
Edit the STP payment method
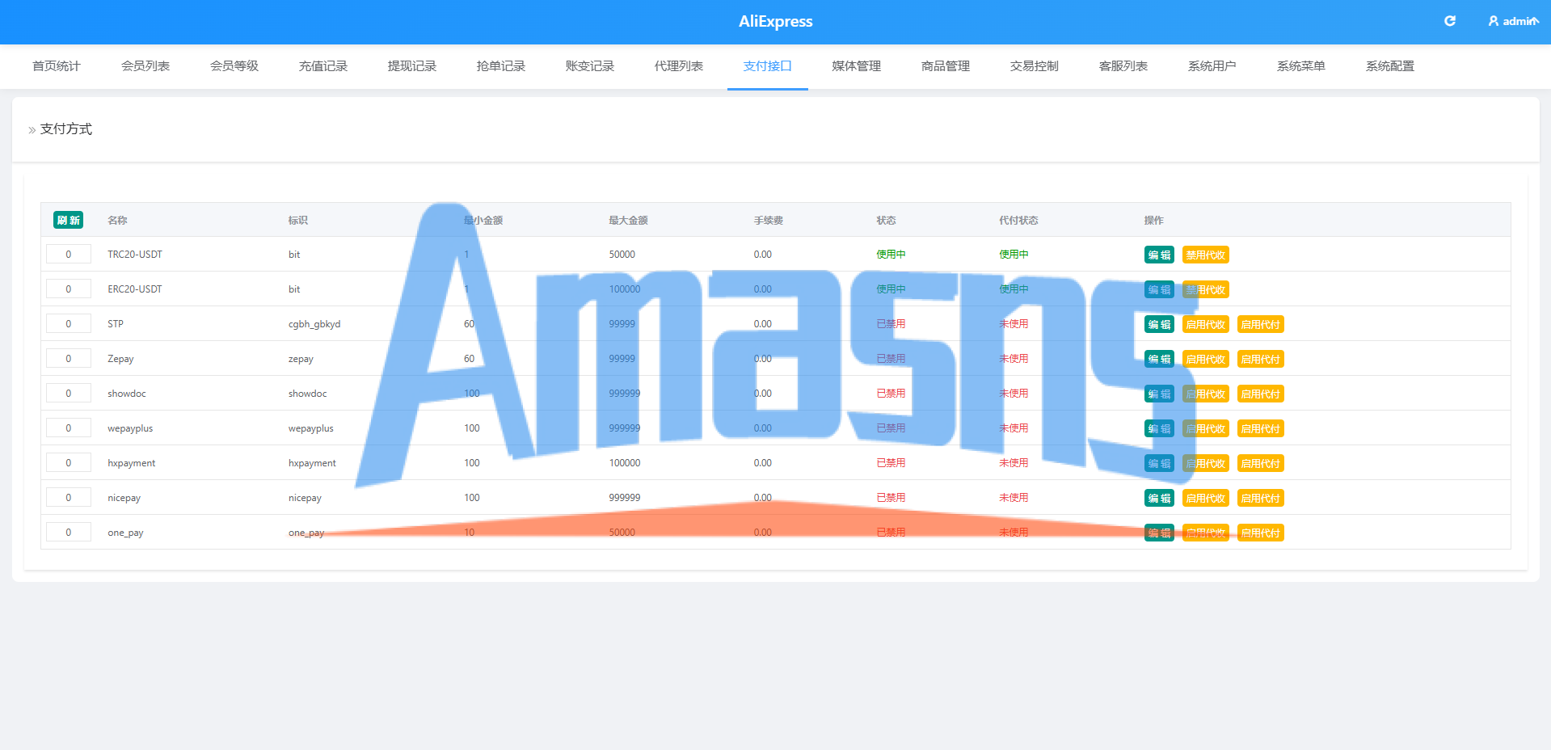(x=1159, y=324)
